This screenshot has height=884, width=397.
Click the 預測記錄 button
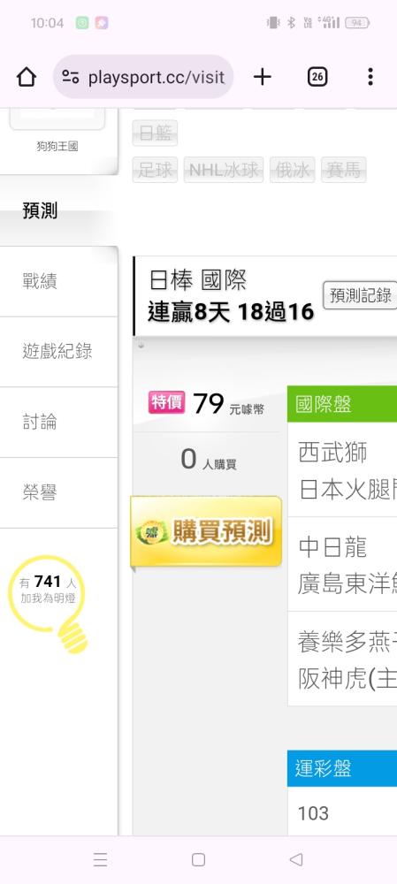tap(360, 295)
